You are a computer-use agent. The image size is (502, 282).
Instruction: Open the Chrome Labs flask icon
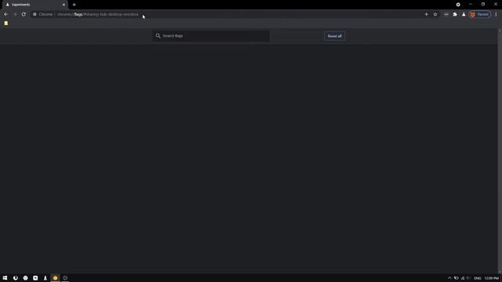click(x=464, y=14)
